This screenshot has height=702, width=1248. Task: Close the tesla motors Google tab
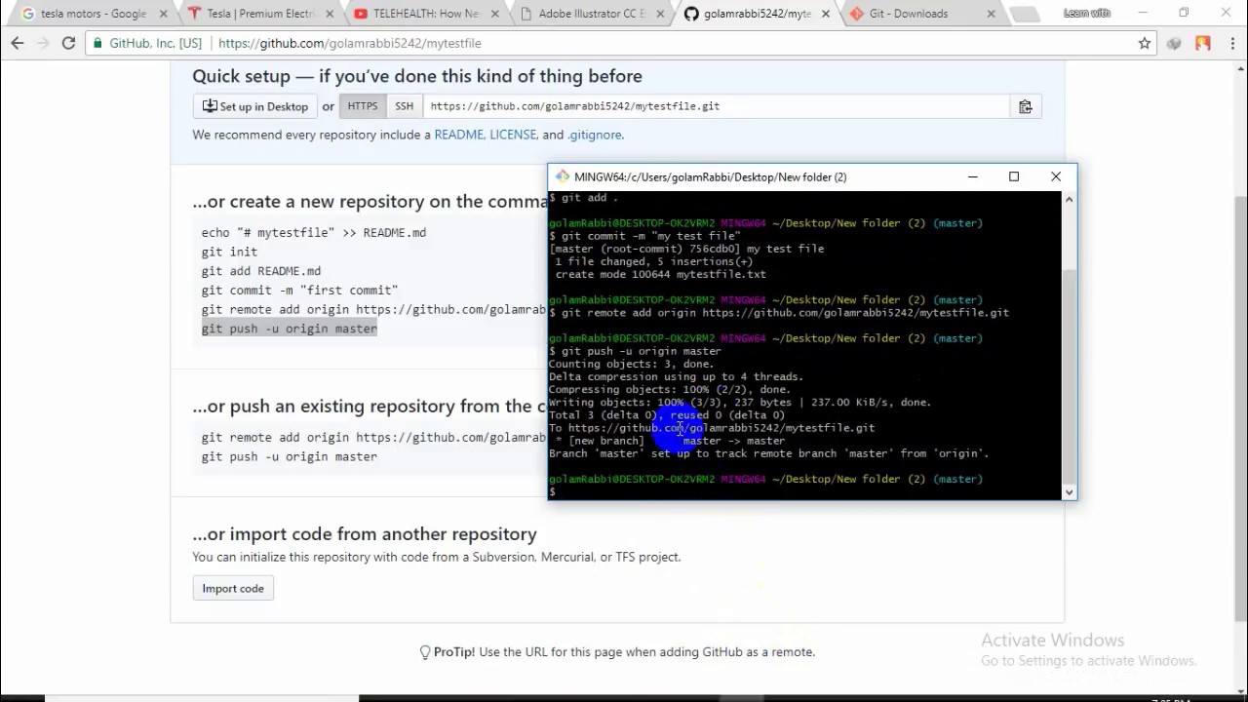pos(163,14)
